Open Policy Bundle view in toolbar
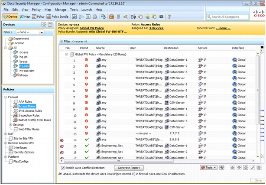 click(x=58, y=16)
